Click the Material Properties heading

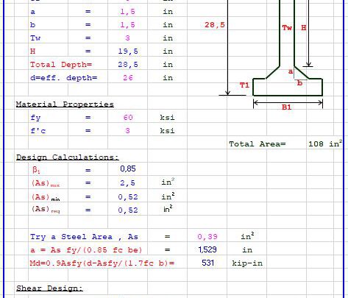coord(65,104)
